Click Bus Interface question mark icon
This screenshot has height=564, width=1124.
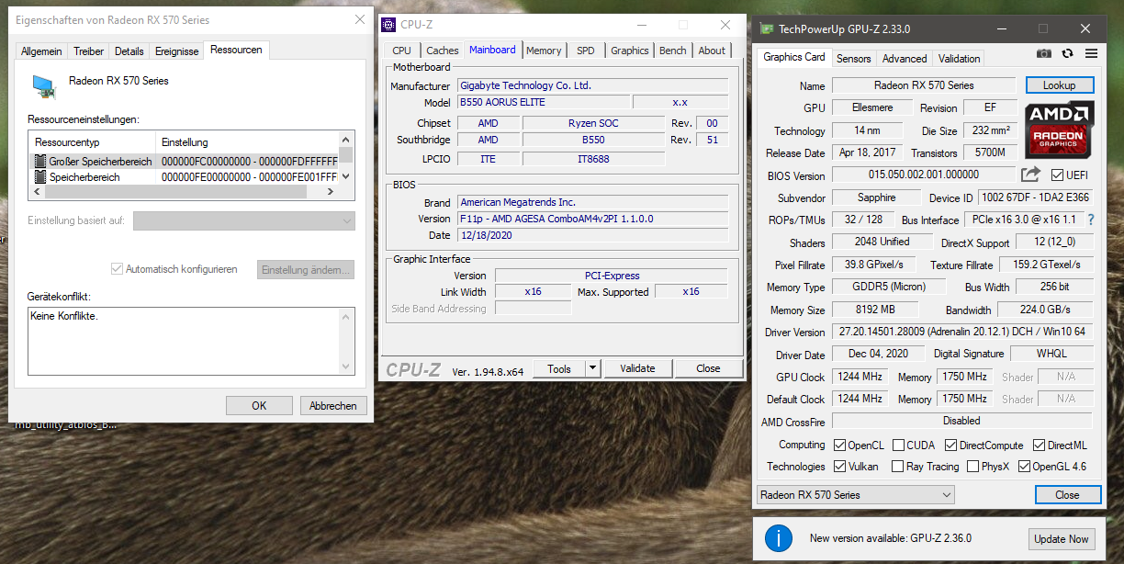pos(1091,220)
